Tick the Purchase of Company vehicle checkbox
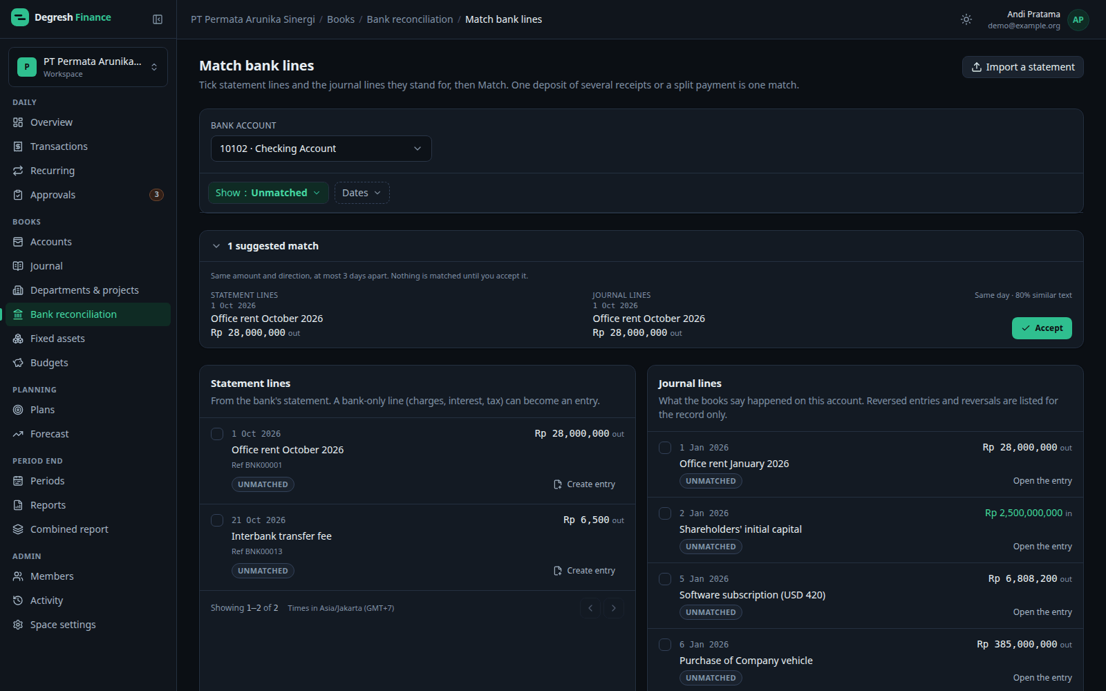 [x=665, y=645]
